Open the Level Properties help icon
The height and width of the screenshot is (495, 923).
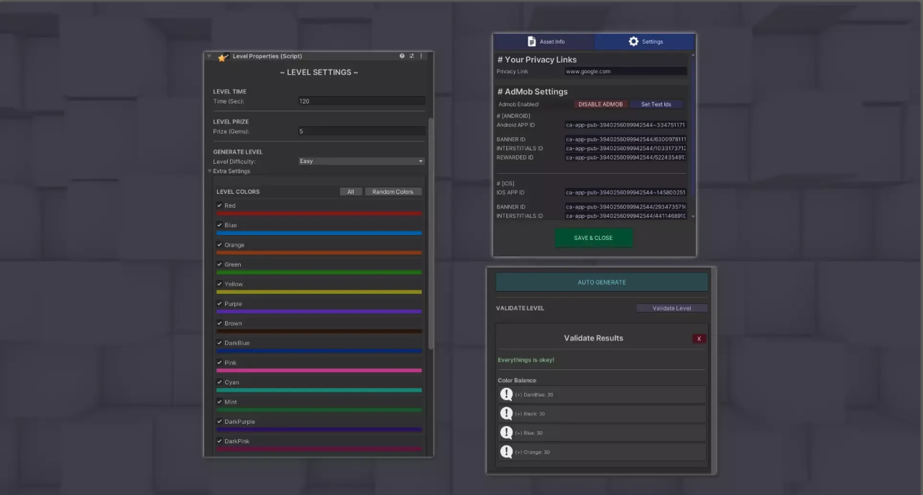point(403,56)
